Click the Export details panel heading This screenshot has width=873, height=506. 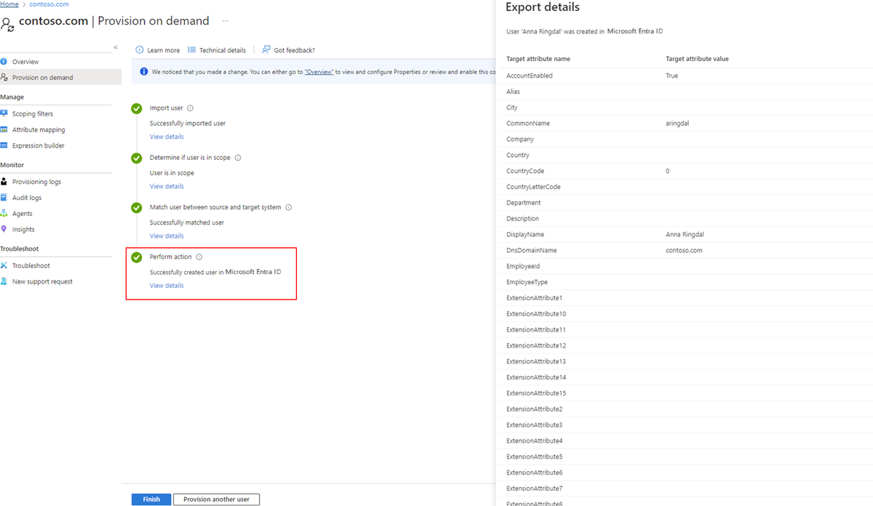tap(543, 7)
